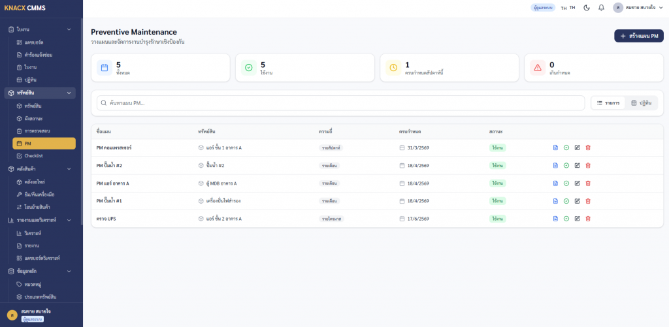
Task: Delete the ตรวจ UPS plan
Action: [588, 219]
